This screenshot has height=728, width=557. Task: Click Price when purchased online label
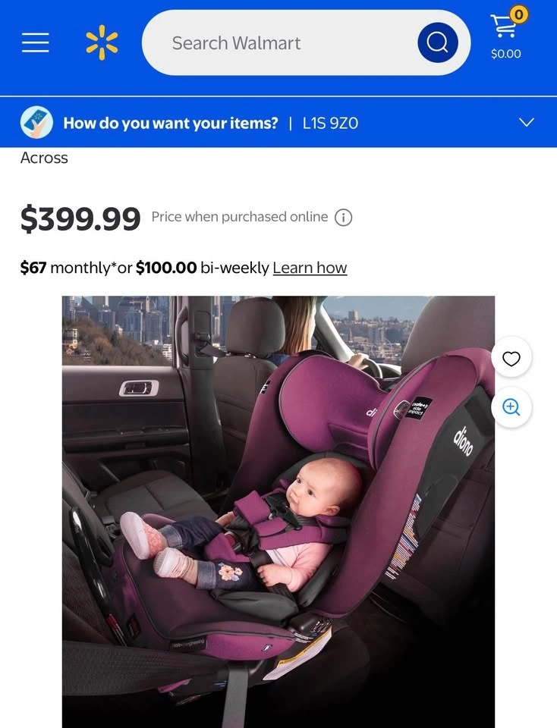[x=240, y=217]
